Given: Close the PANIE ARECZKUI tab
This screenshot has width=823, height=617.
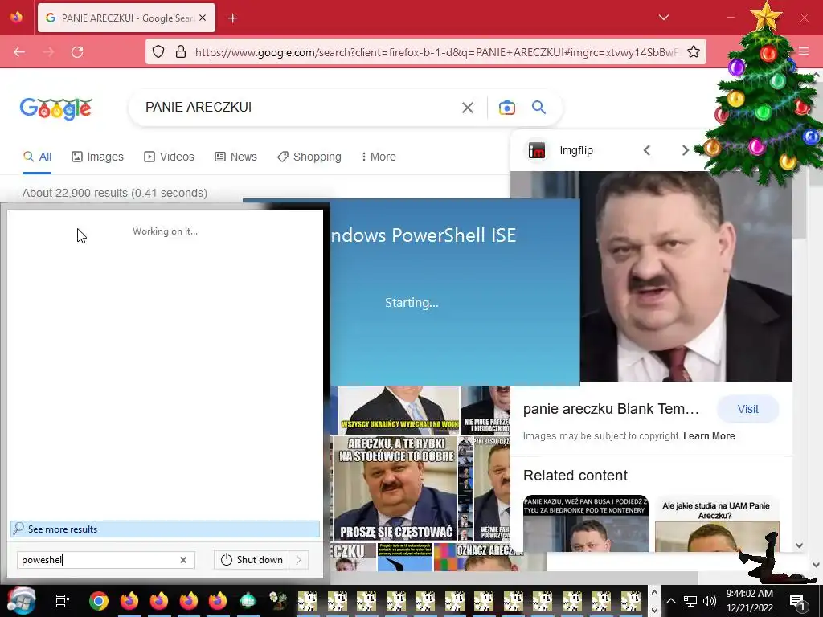Looking at the screenshot, I should point(203,18).
